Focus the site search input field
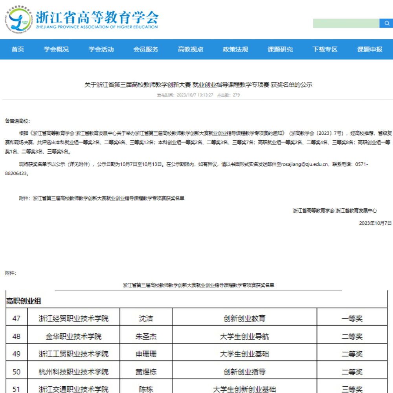Viewport: 393px width, 393px height. pyautogui.click(x=346, y=23)
